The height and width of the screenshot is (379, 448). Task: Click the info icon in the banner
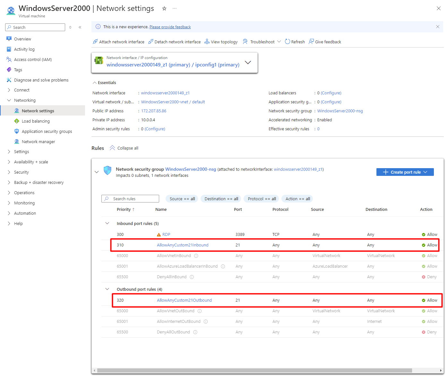[x=98, y=27]
